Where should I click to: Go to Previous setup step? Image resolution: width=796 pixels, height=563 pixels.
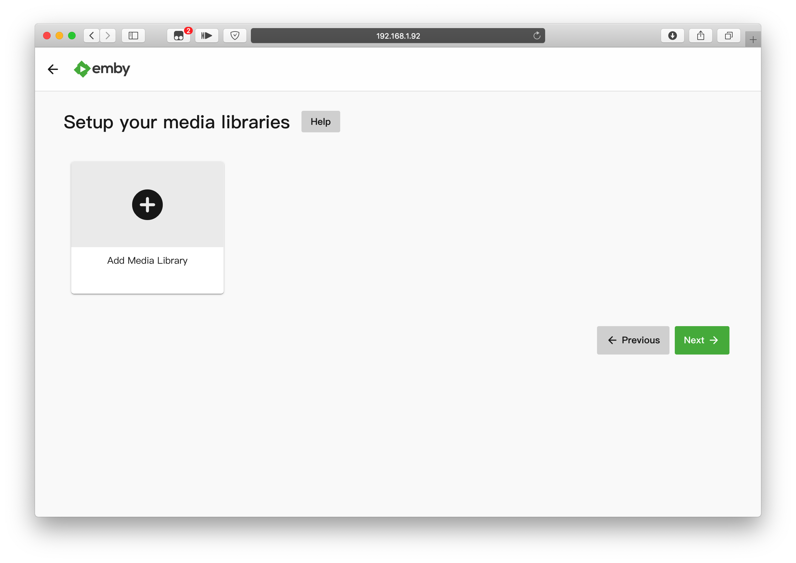click(633, 340)
